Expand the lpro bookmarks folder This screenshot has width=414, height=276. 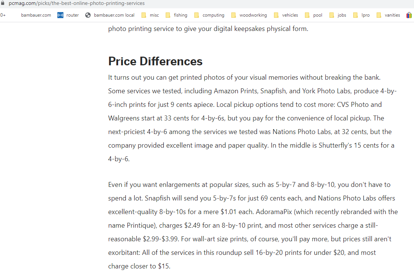362,15
